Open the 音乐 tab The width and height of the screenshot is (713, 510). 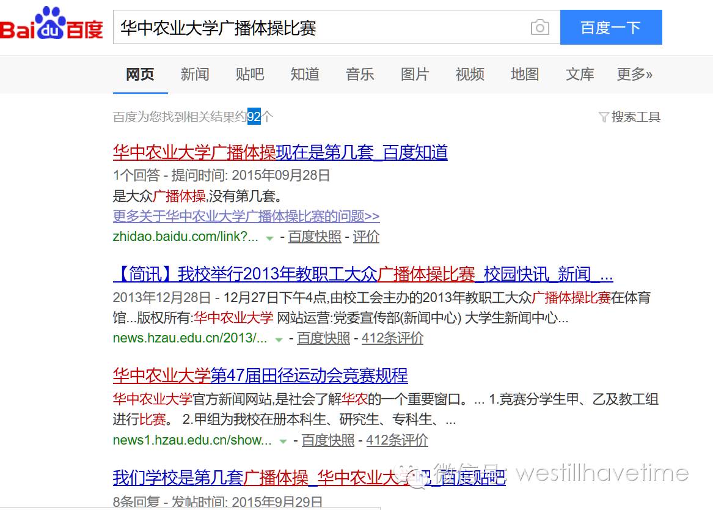pyautogui.click(x=360, y=74)
